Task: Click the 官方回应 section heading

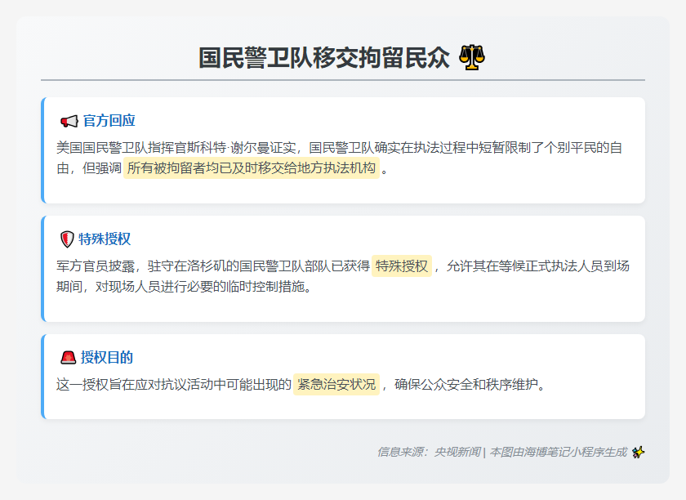Action: coord(109,121)
